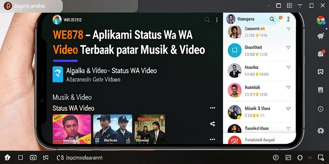Open the Status WA Video app title link
This screenshot has height=164, width=329.
pyautogui.click(x=111, y=71)
